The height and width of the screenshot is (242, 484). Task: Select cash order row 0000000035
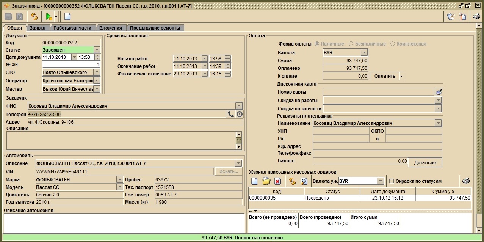tap(360, 198)
